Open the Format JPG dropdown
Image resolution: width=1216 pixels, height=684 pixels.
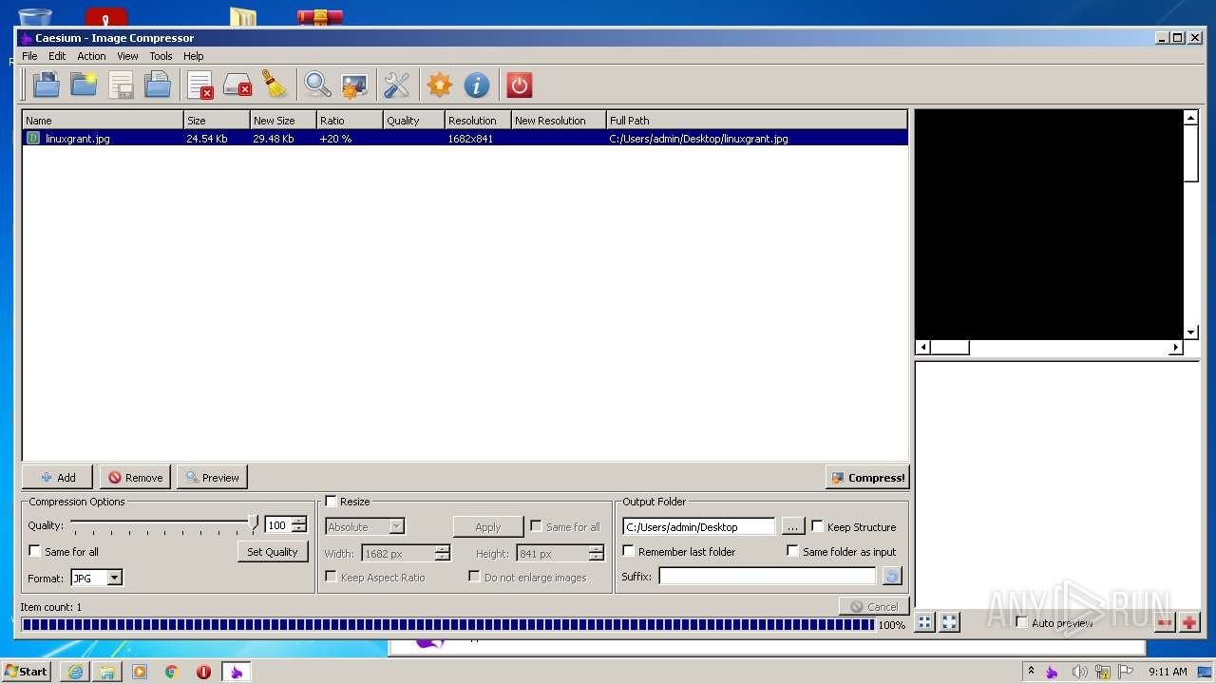click(x=97, y=578)
